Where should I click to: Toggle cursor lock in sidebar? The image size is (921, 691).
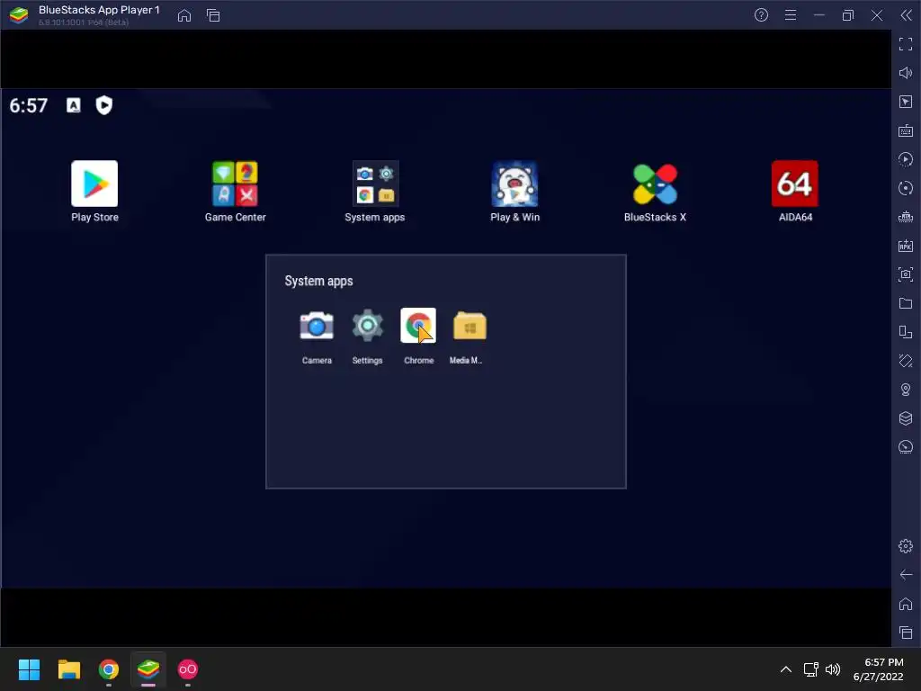[906, 102]
